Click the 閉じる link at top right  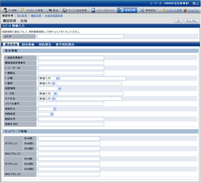coord(196,3)
